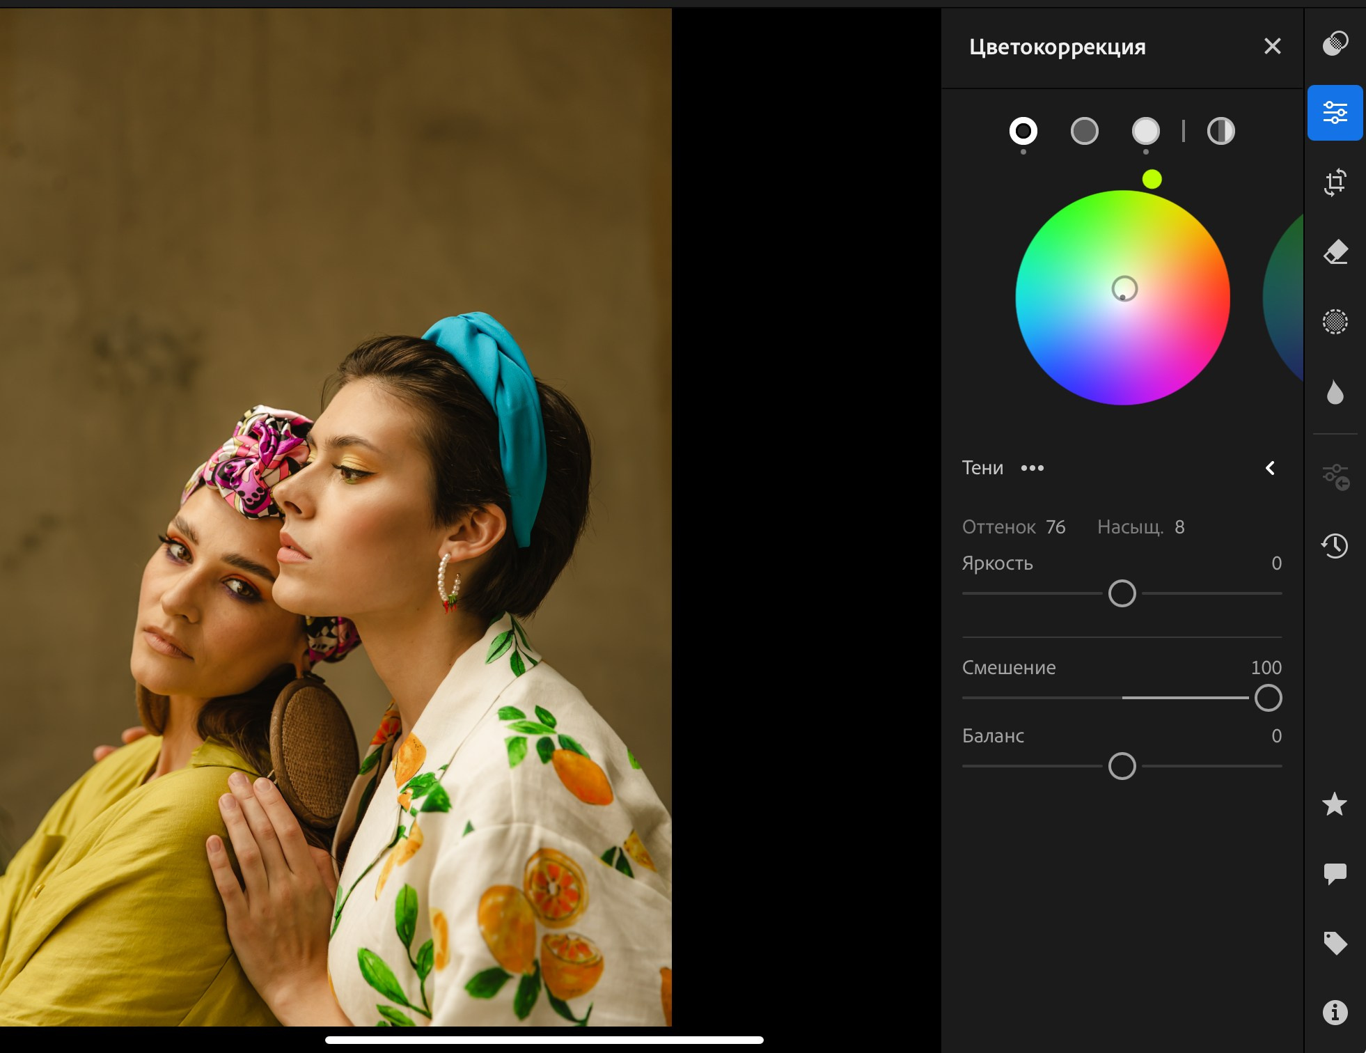The image size is (1366, 1053).
Task: Open the droplet blur icon in sidebar
Action: 1335,393
